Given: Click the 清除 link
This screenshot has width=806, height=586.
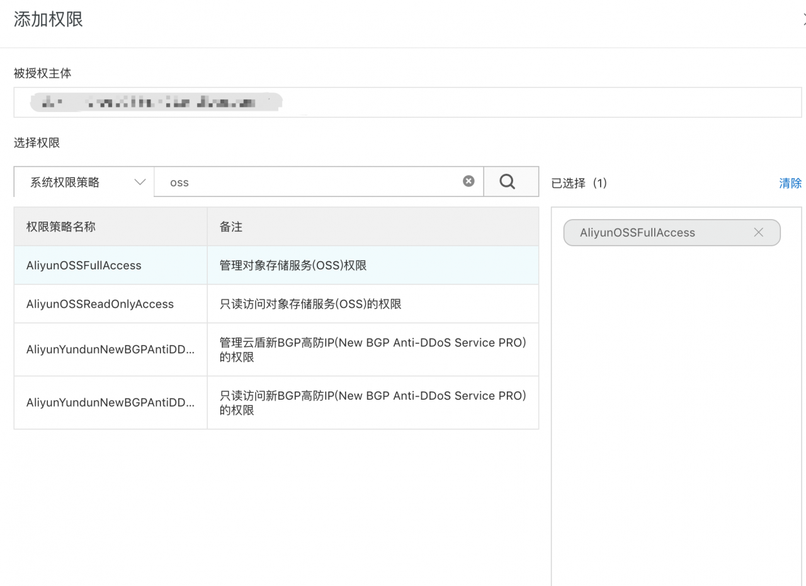Looking at the screenshot, I should (x=790, y=183).
